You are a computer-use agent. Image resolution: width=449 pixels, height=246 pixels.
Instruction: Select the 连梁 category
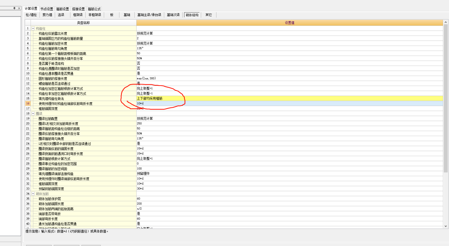pyautogui.click(x=61, y=15)
